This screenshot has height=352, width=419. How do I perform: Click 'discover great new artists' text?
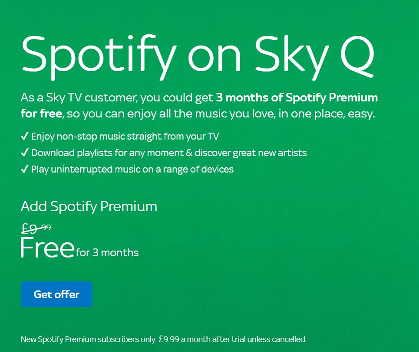(x=251, y=153)
